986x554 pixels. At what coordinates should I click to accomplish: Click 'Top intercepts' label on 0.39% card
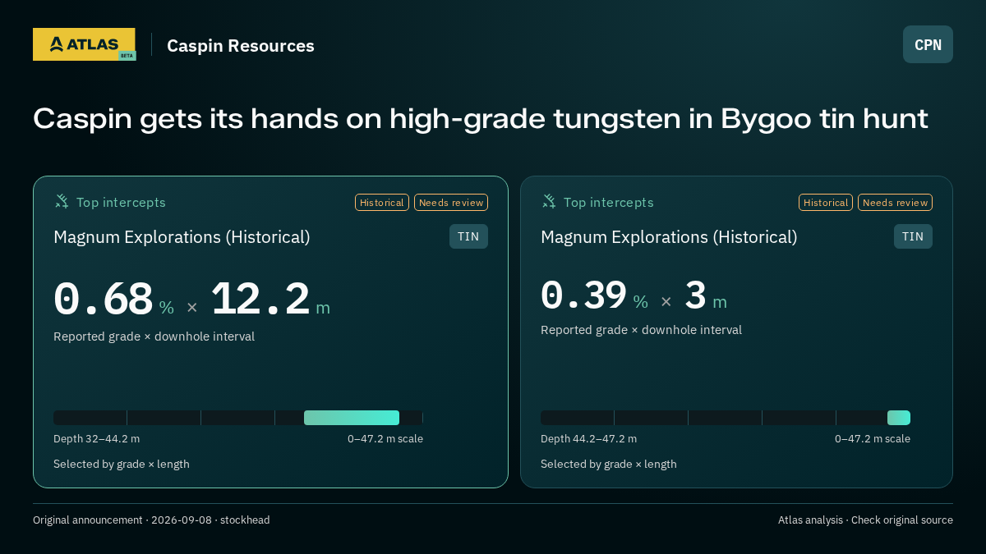[608, 203]
